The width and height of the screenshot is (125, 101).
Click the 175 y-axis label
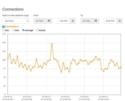4,34
